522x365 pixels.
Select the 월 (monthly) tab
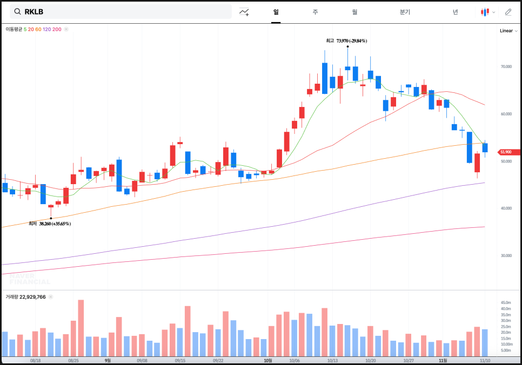pos(354,12)
